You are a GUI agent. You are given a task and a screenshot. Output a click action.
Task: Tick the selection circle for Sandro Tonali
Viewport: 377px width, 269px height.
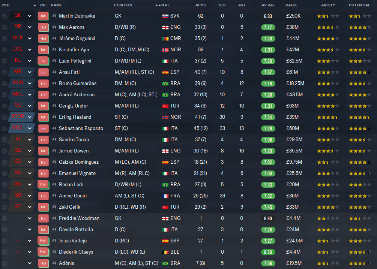5,139
